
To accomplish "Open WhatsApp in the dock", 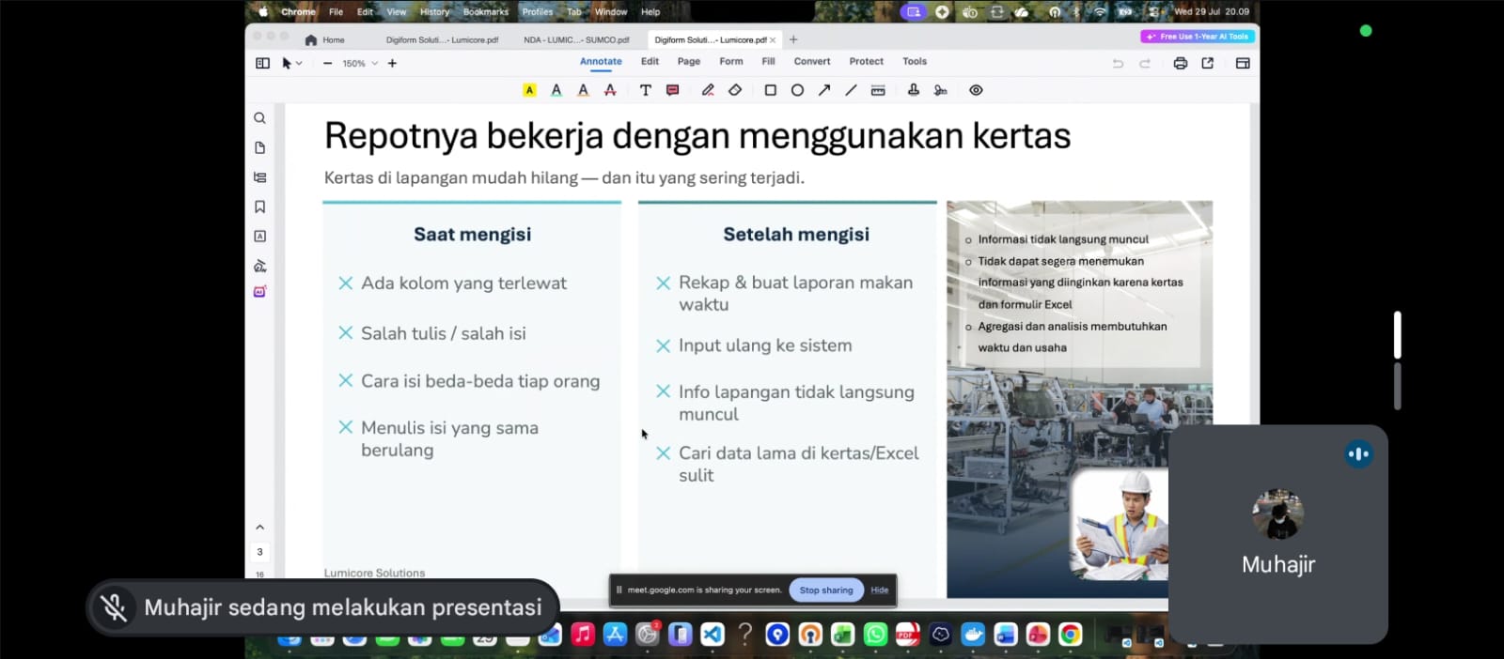I will pyautogui.click(x=875, y=635).
